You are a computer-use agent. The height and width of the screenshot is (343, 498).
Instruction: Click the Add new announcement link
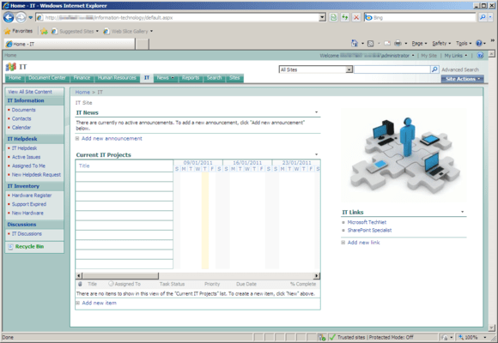pos(112,138)
